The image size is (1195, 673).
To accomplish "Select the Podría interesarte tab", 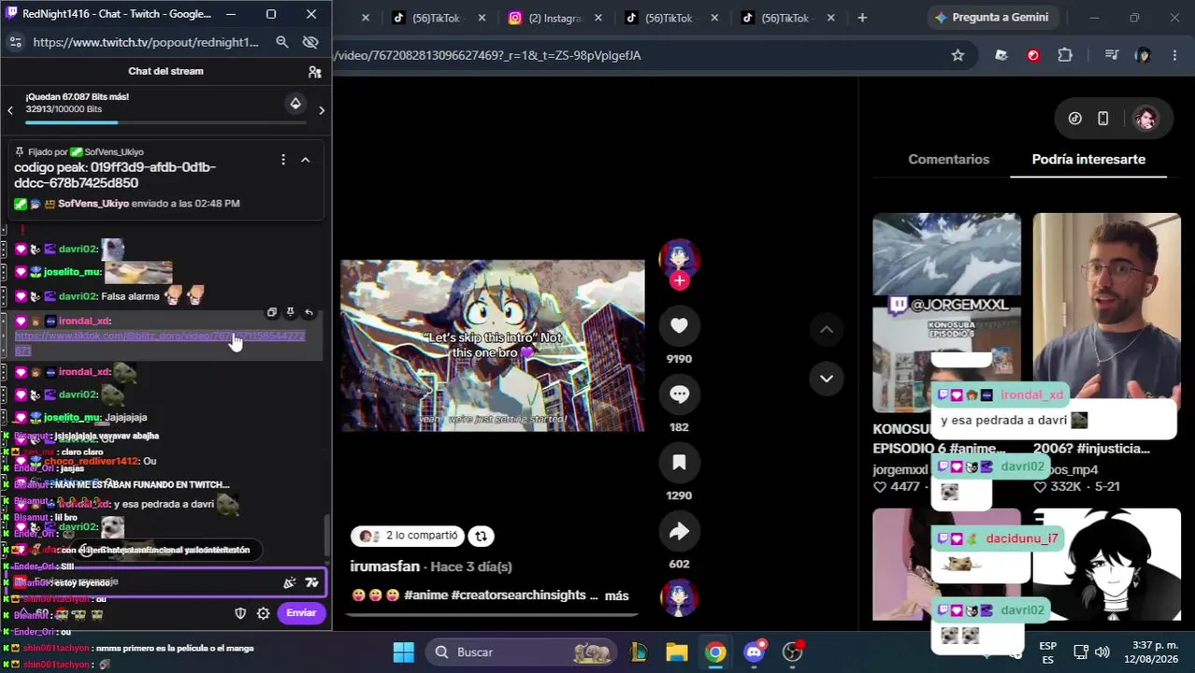I will click(1088, 160).
